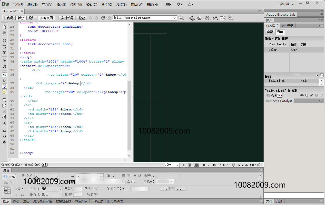Click the file management arrows icon
This screenshot has width=325, height=205.
click(x=208, y=18)
